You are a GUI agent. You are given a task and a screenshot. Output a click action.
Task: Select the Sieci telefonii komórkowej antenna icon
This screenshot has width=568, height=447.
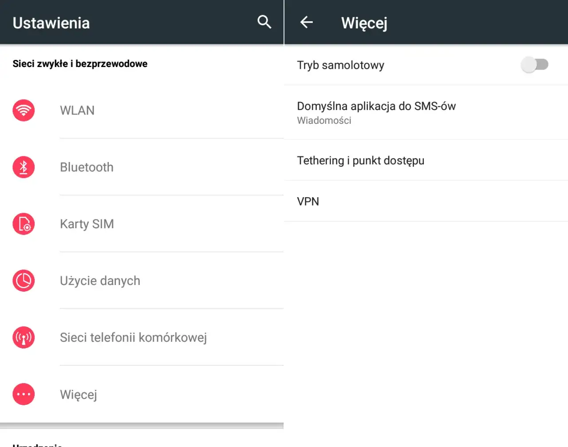pyautogui.click(x=23, y=337)
